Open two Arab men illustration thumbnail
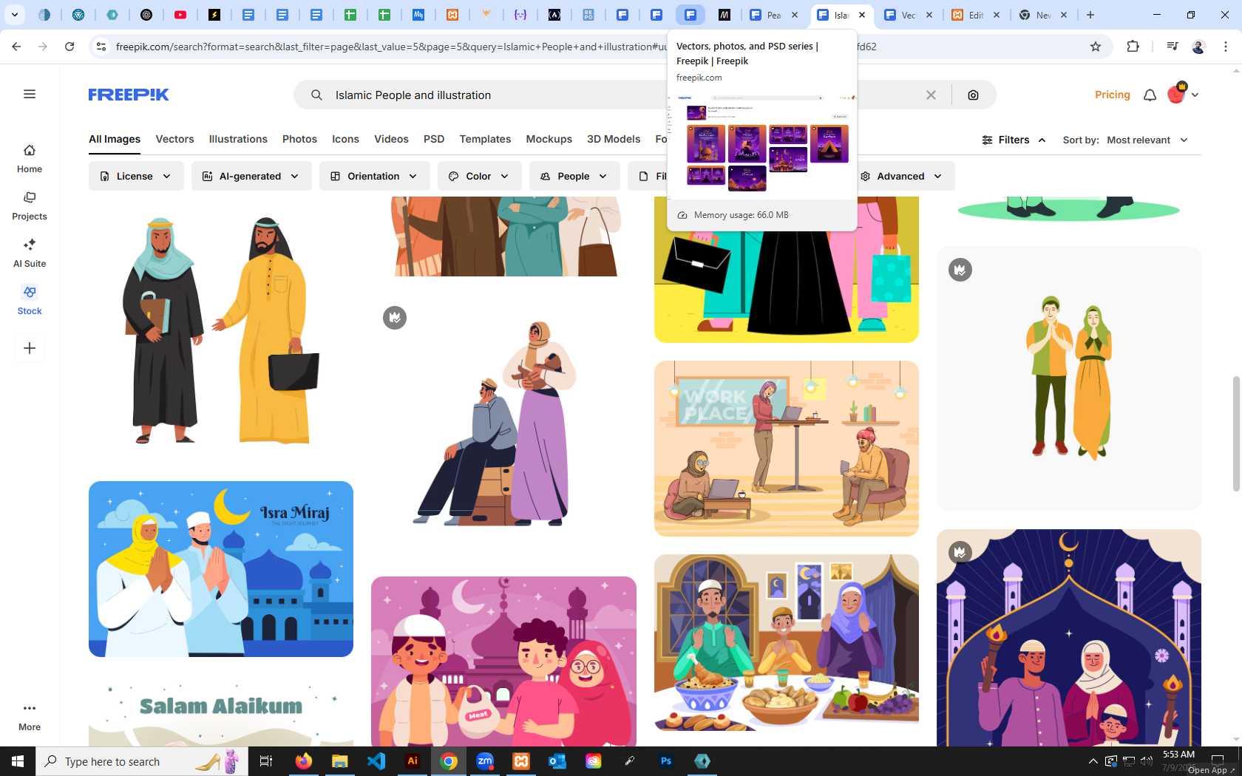 pyautogui.click(x=221, y=329)
